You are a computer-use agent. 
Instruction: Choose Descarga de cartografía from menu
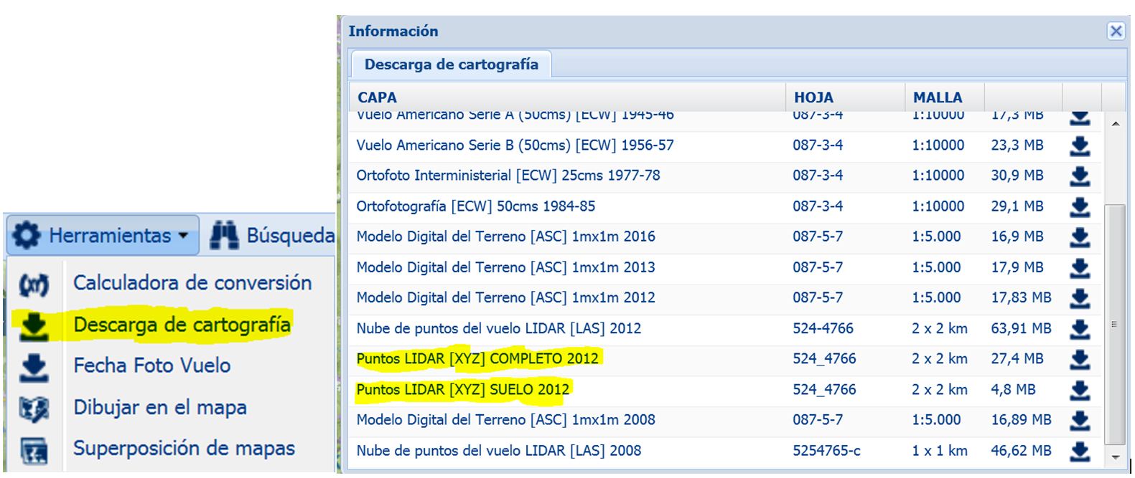(182, 325)
